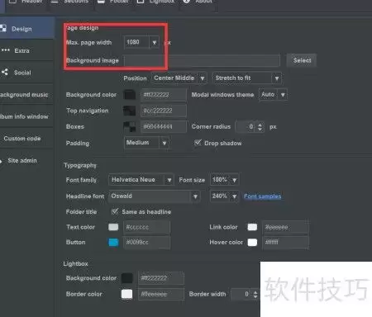The height and width of the screenshot is (317, 372).
Task: Open the Font samples link
Action: coord(262,196)
